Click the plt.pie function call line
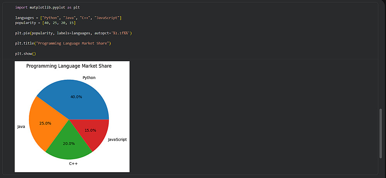Screen dimensions: 386x178 tap(73, 33)
